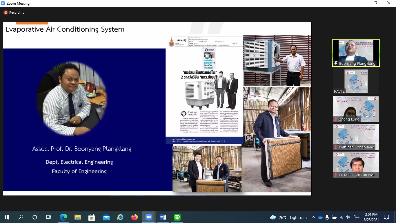Close the Zoom Meeting window
This screenshot has width=396, height=223.
(x=389, y=3)
